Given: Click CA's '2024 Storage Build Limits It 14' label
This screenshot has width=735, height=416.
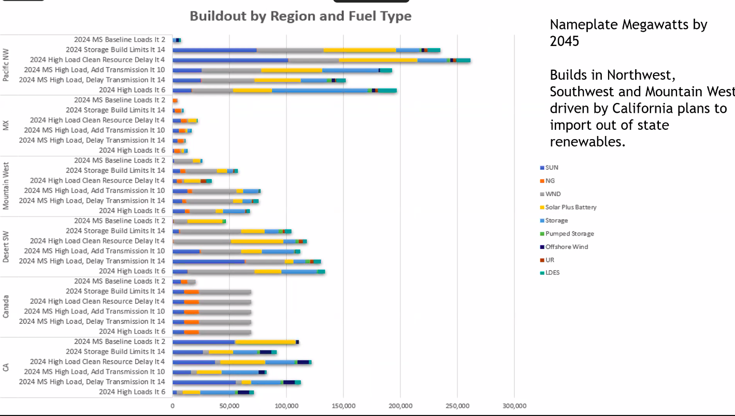Looking at the screenshot, I should pos(116,351).
